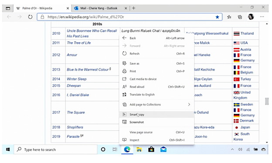Click the browser back arrow
Image resolution: width=272 pixels, height=163 pixels.
(x=9, y=17)
